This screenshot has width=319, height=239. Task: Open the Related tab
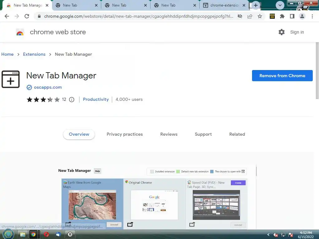(237, 134)
